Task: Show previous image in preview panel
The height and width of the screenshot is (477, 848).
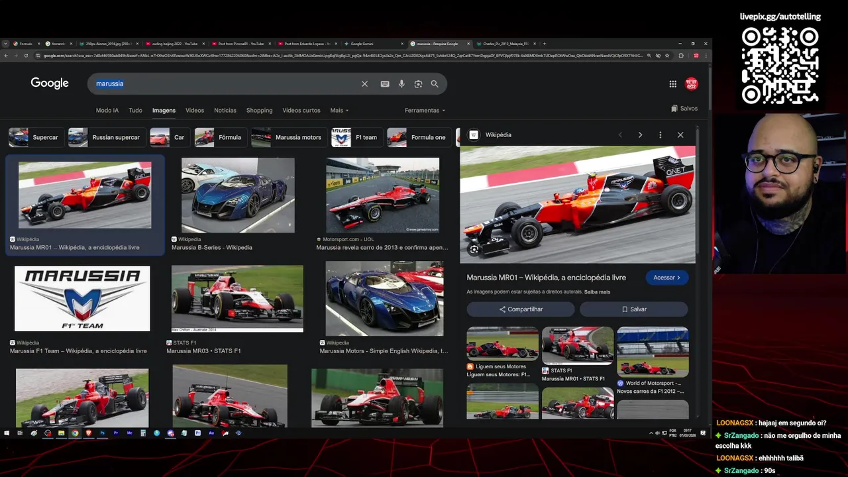Action: click(x=620, y=134)
